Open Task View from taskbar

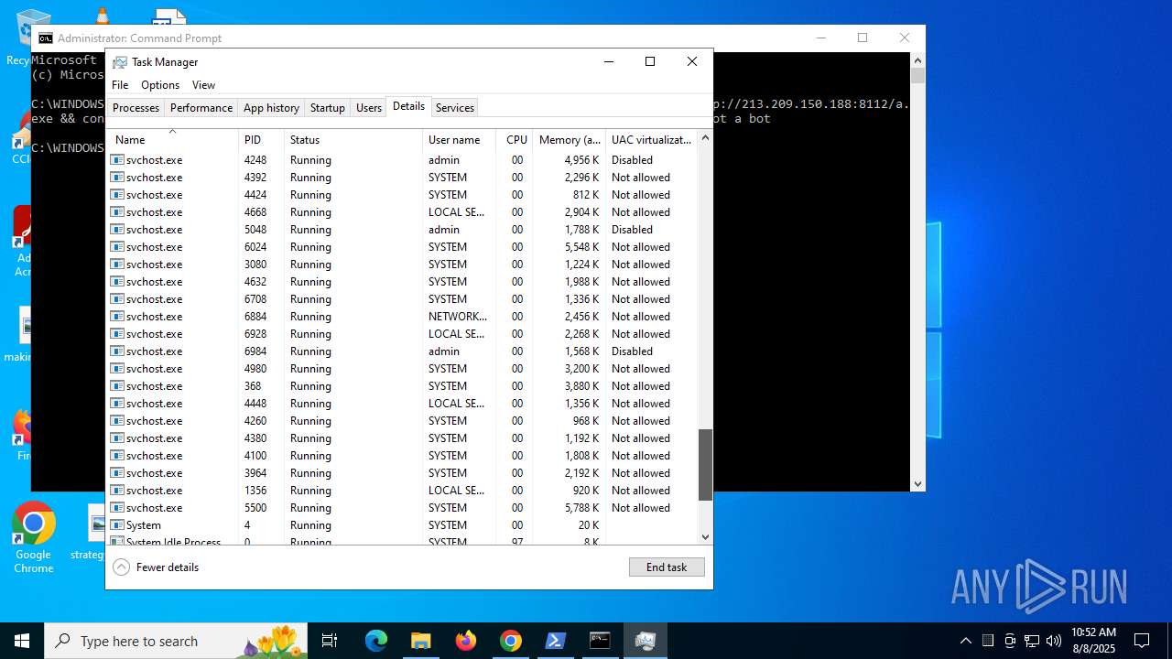click(330, 641)
